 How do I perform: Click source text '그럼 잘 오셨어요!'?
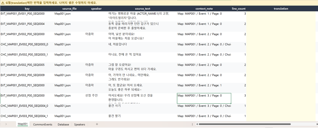[120, 65]
